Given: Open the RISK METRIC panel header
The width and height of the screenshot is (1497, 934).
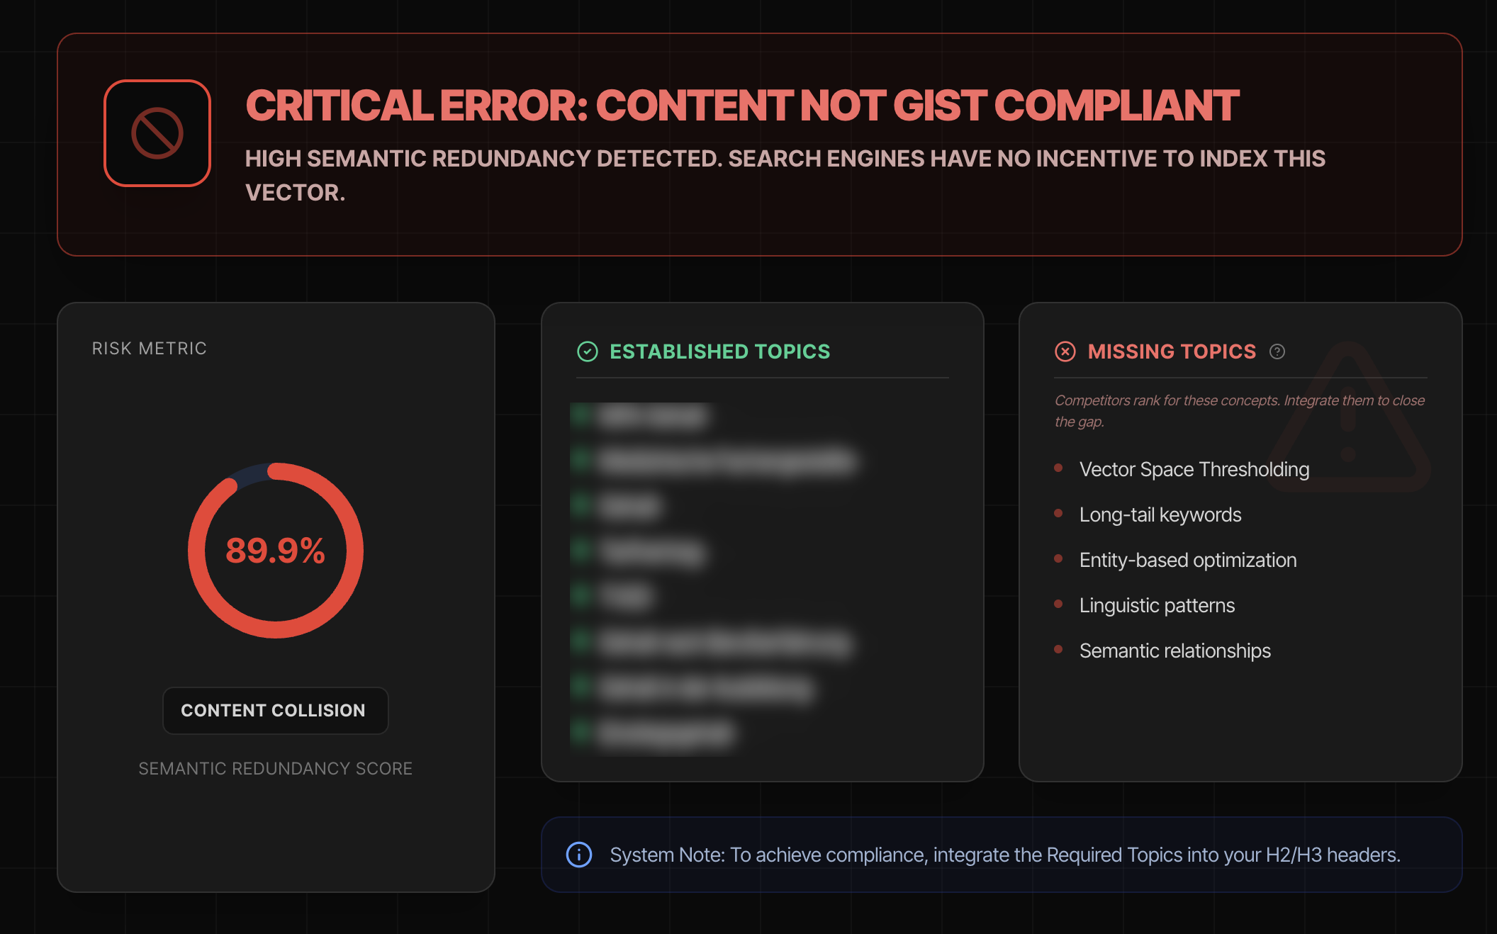Looking at the screenshot, I should 148,348.
